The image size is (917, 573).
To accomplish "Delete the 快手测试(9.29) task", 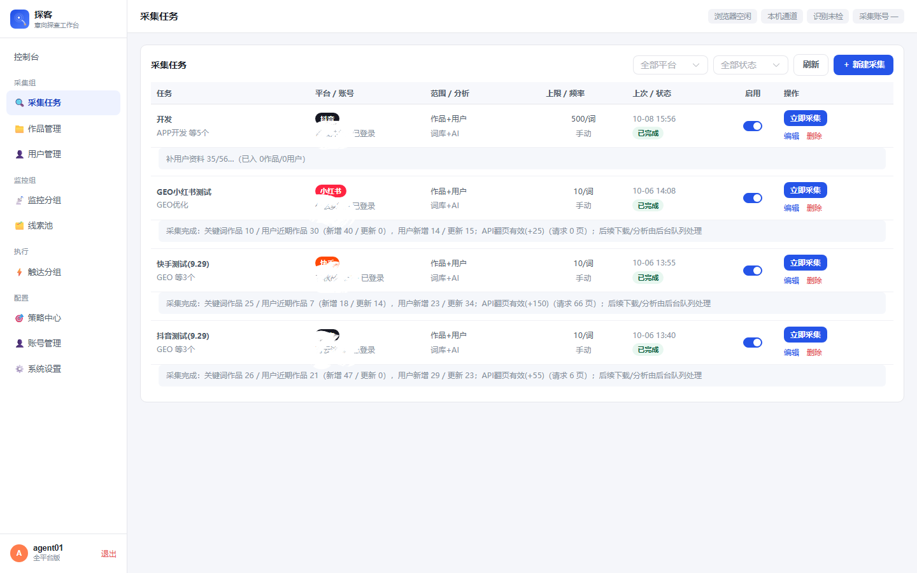I will coord(814,281).
